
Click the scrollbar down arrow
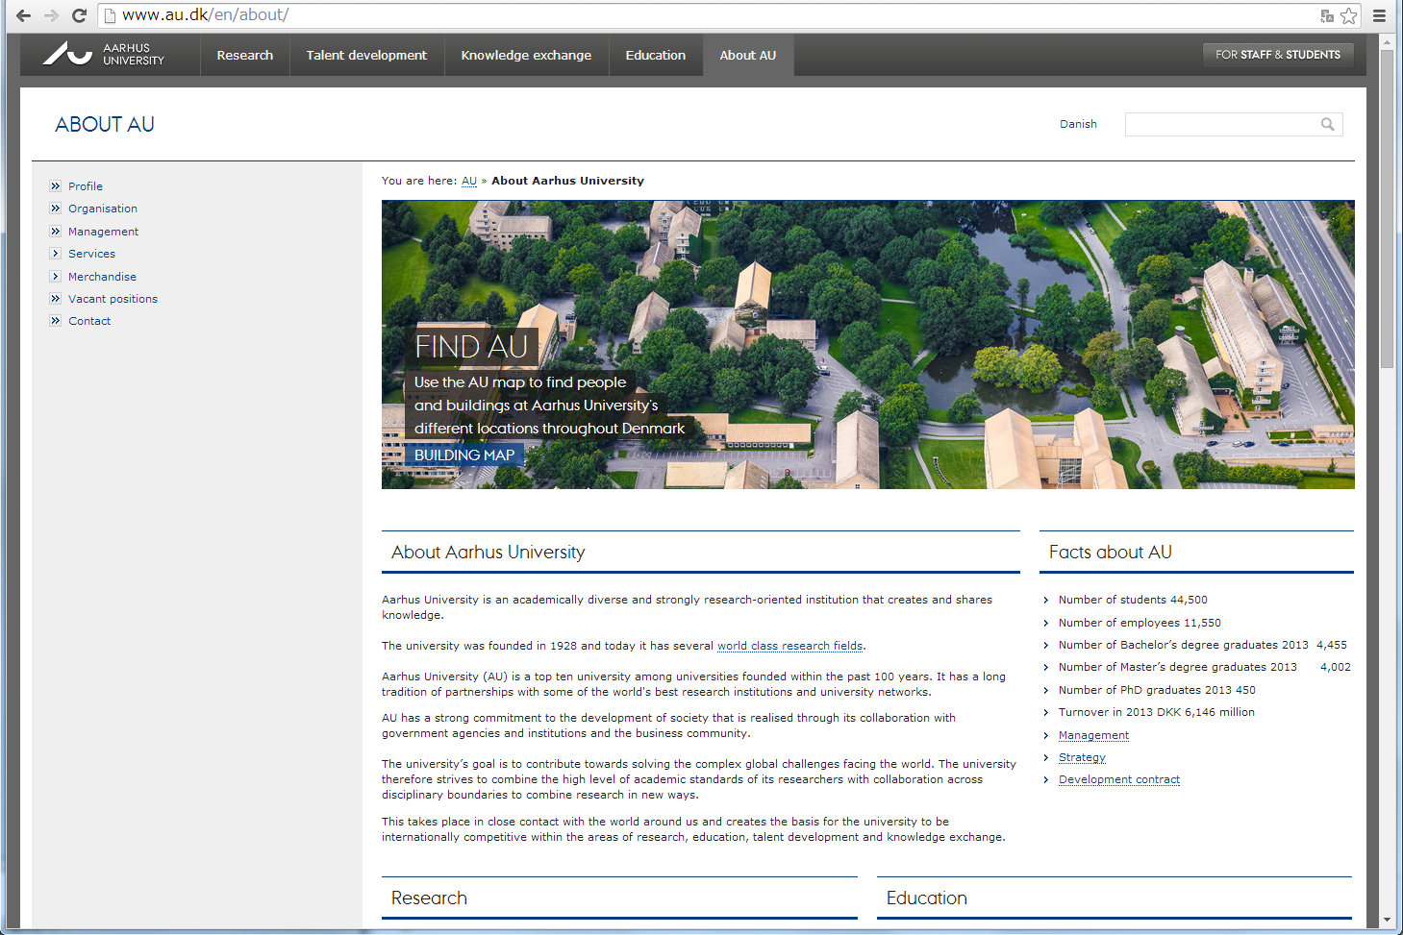pyautogui.click(x=1387, y=921)
